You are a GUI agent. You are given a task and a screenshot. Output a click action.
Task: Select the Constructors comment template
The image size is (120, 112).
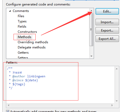pos(27,32)
